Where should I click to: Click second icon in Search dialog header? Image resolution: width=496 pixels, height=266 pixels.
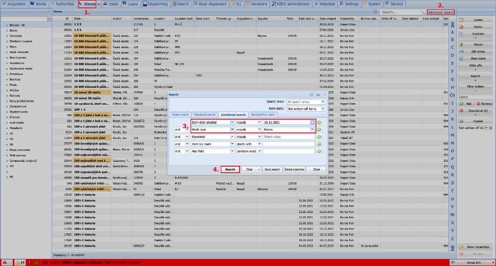point(318,94)
